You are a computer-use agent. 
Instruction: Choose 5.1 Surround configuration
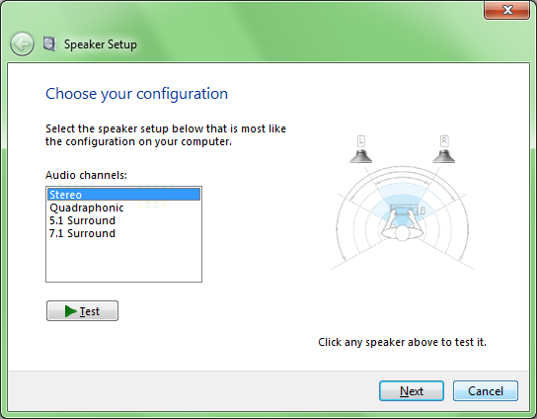pos(82,220)
